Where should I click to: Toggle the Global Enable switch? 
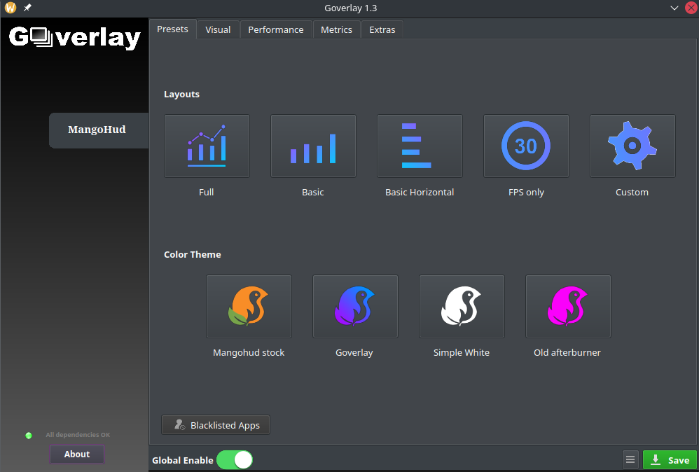[235, 460]
